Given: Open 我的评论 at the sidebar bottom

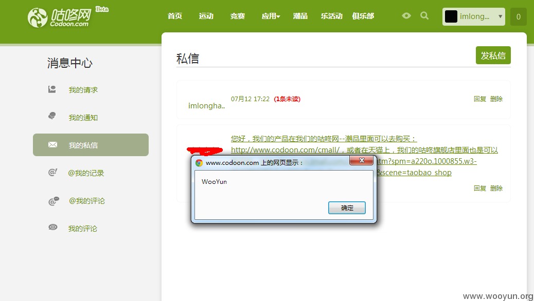Looking at the screenshot, I should [83, 229].
